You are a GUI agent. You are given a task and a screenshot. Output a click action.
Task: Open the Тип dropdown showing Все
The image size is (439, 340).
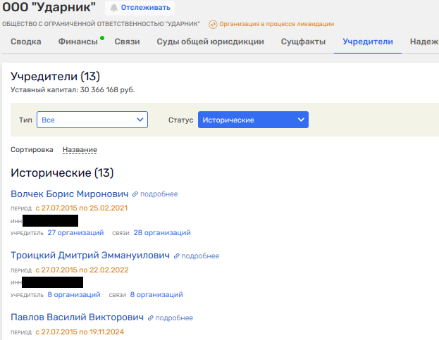pos(92,120)
